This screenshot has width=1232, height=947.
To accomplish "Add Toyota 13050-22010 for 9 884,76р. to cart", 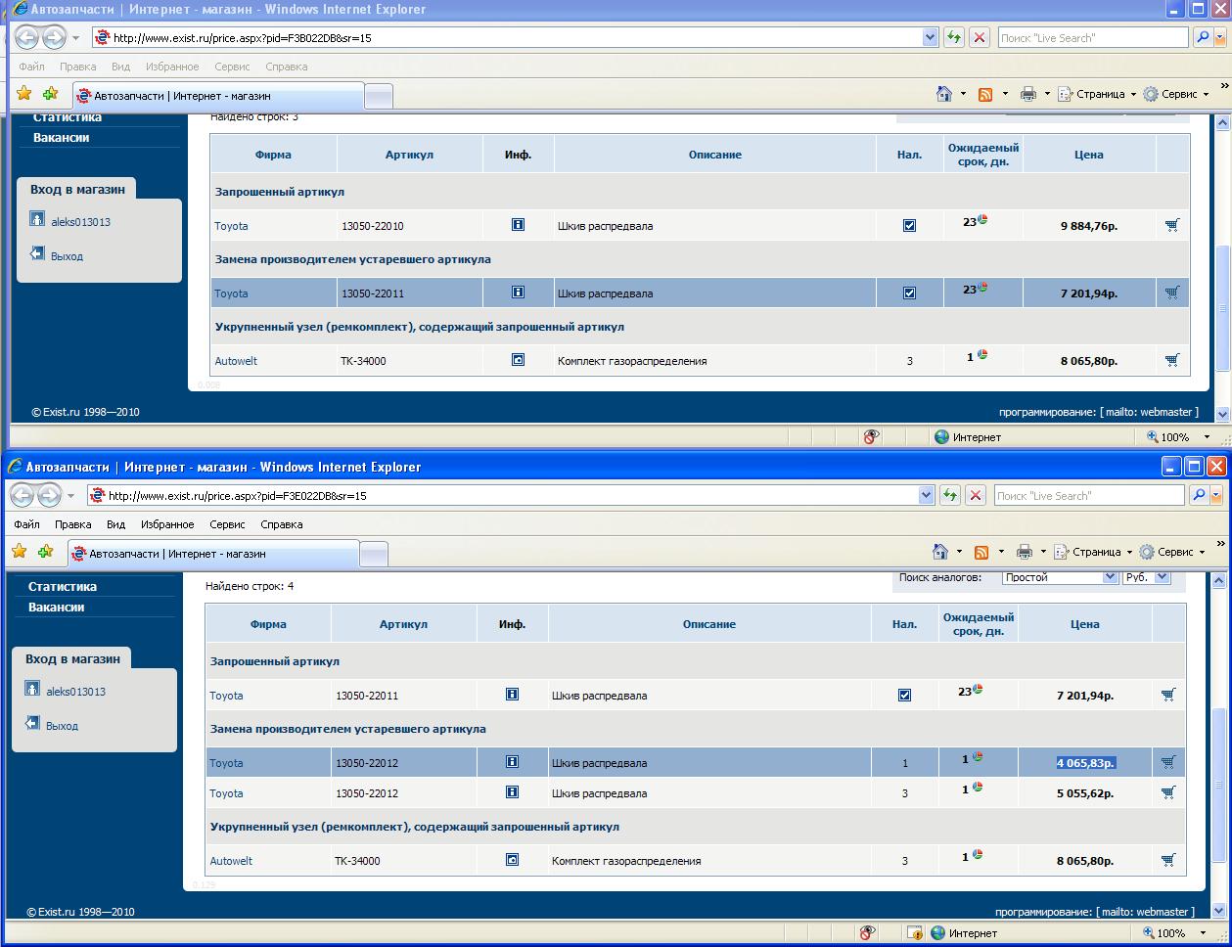I will pyautogui.click(x=1172, y=225).
